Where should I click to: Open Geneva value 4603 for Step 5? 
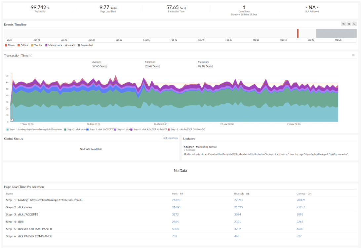300,229
